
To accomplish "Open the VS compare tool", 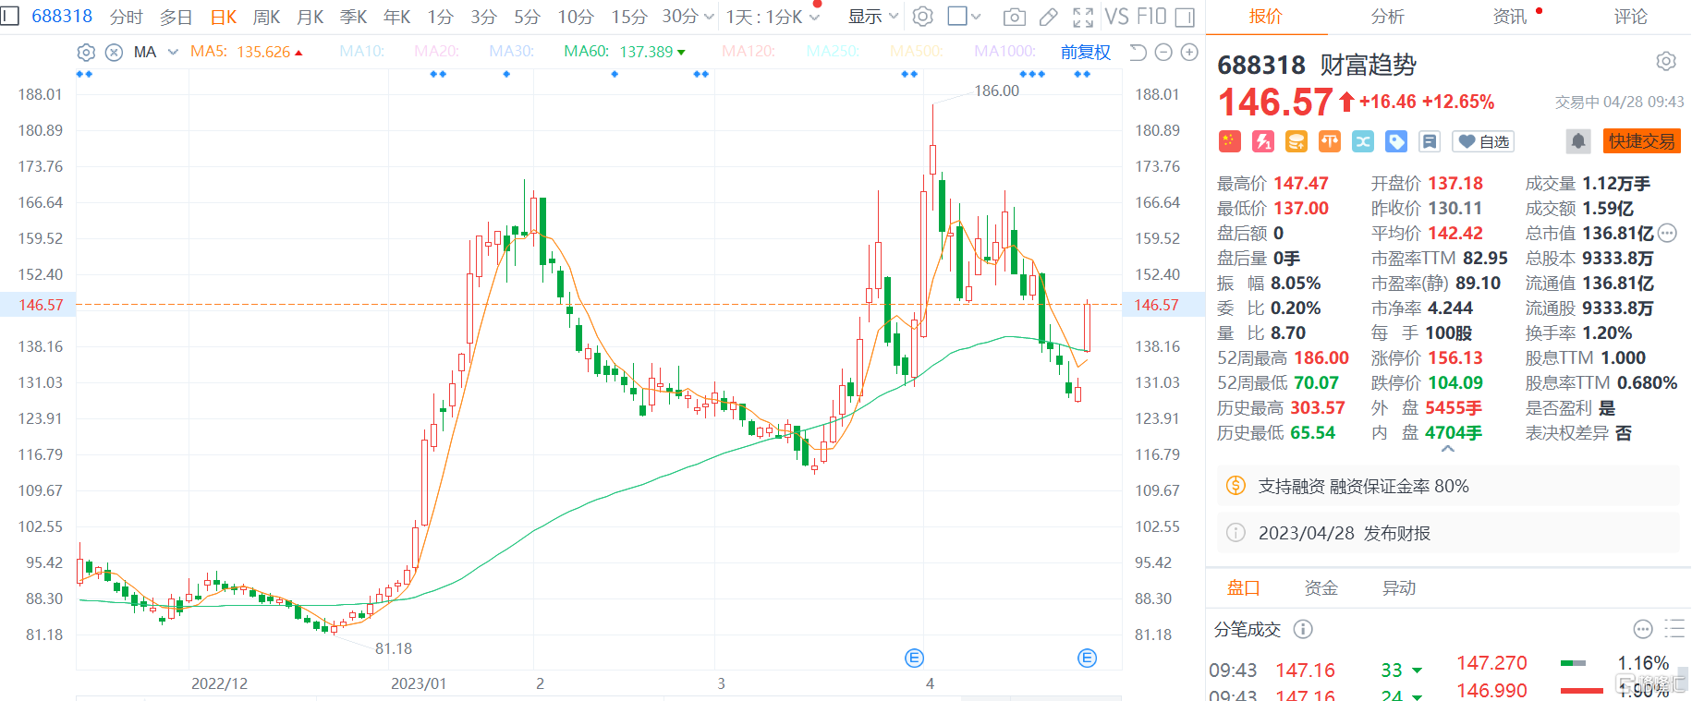I will [1116, 17].
